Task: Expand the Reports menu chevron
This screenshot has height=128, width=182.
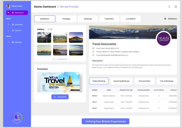Action: pos(8,31)
